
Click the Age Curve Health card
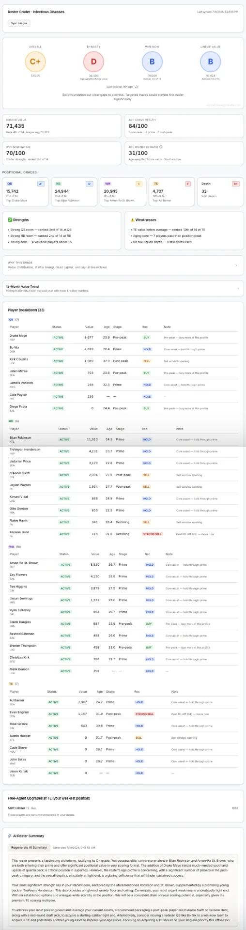point(184,126)
